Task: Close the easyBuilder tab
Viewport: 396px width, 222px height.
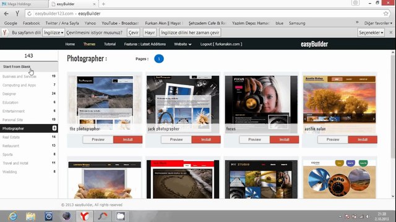Action: click(x=94, y=4)
